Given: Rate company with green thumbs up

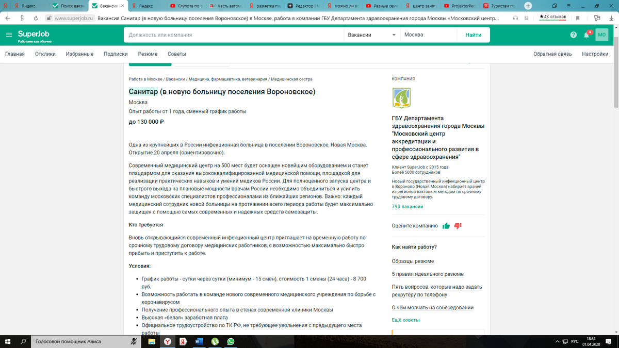Looking at the screenshot, I should (x=446, y=226).
